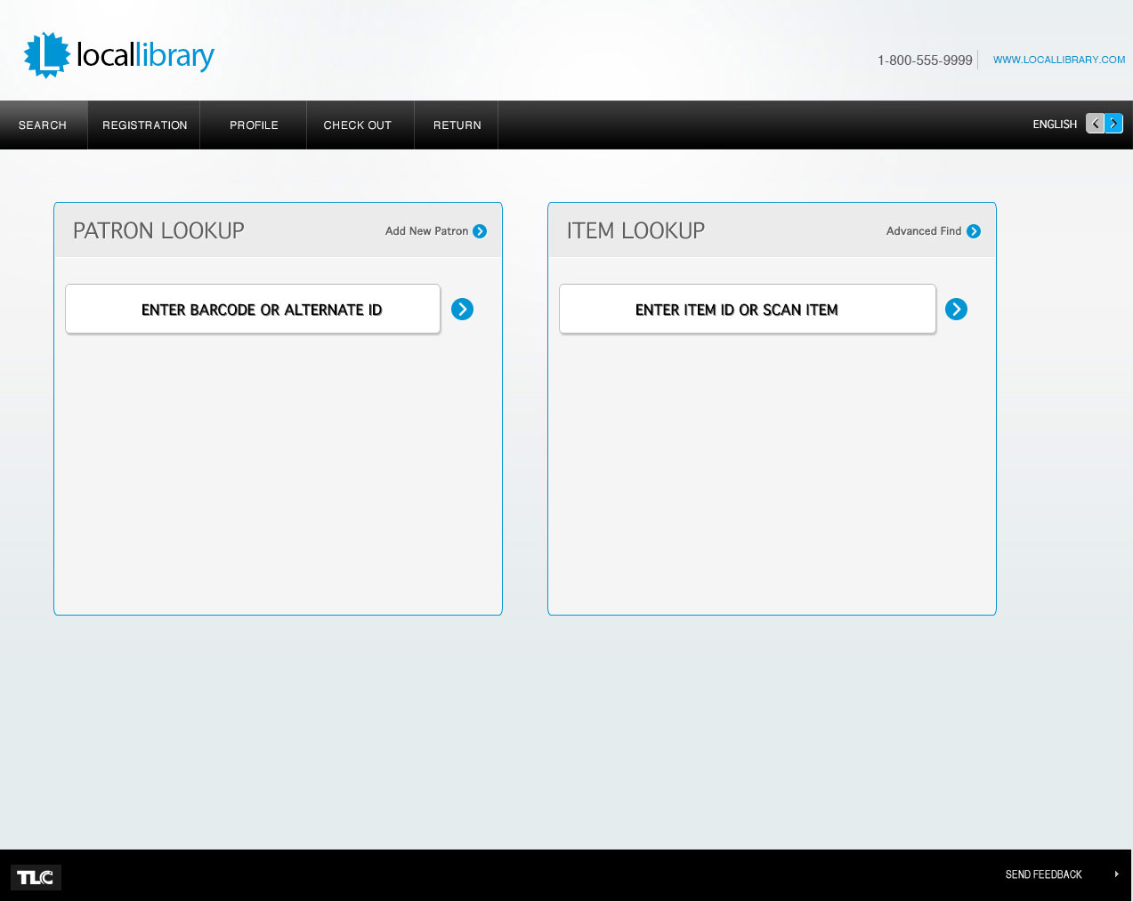Viewport: 1133px width, 902px height.
Task: Select the Return tab
Action: [457, 125]
